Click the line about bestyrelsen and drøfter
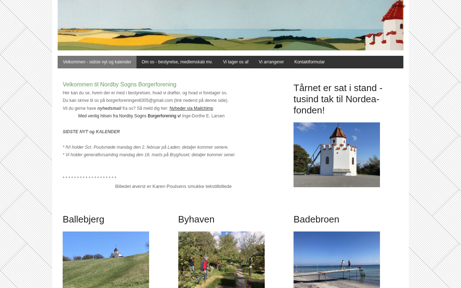This screenshot has width=461, height=288. pyautogui.click(x=145, y=93)
